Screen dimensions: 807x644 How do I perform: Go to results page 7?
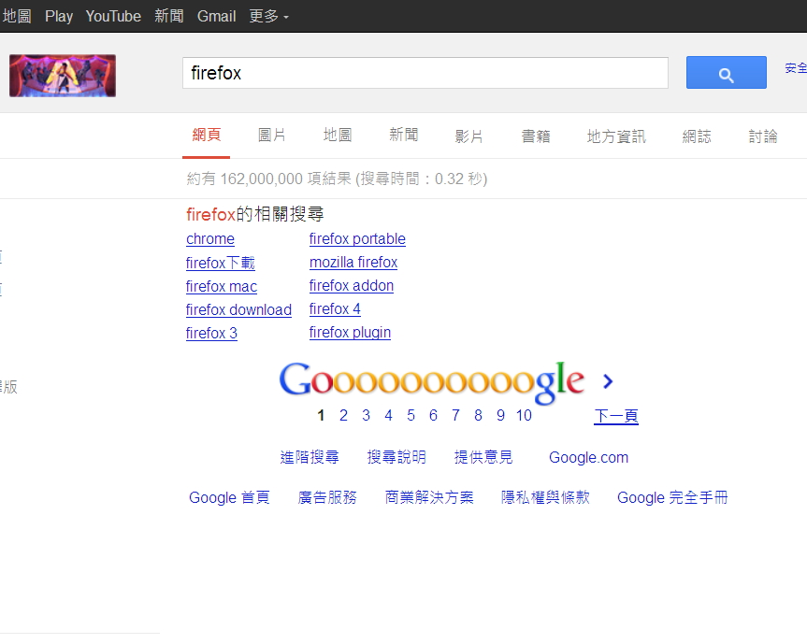click(455, 415)
